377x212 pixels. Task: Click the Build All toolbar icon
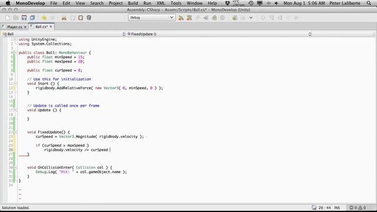coord(181,18)
